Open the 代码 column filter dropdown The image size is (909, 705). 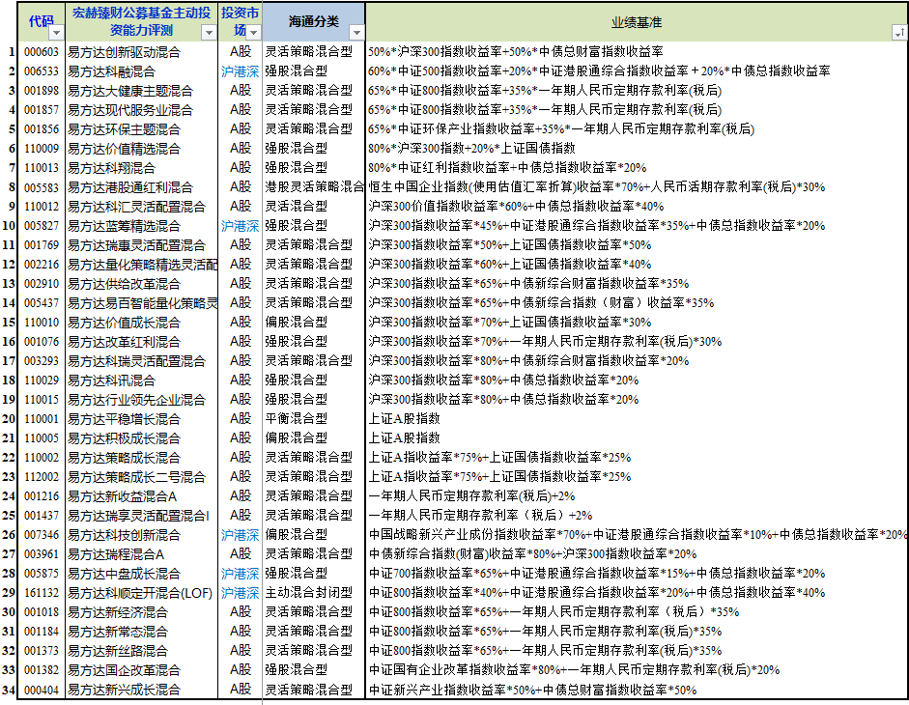(x=56, y=33)
